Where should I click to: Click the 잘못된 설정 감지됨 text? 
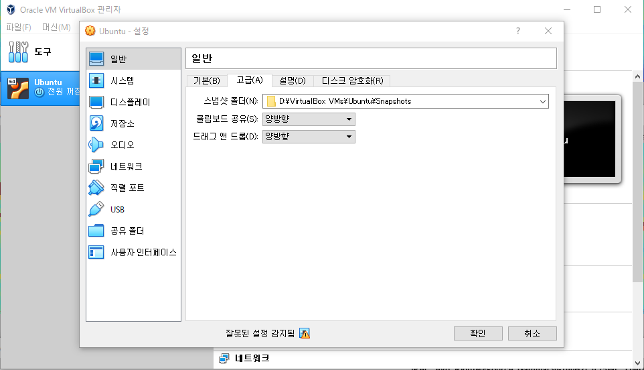[x=260, y=333]
